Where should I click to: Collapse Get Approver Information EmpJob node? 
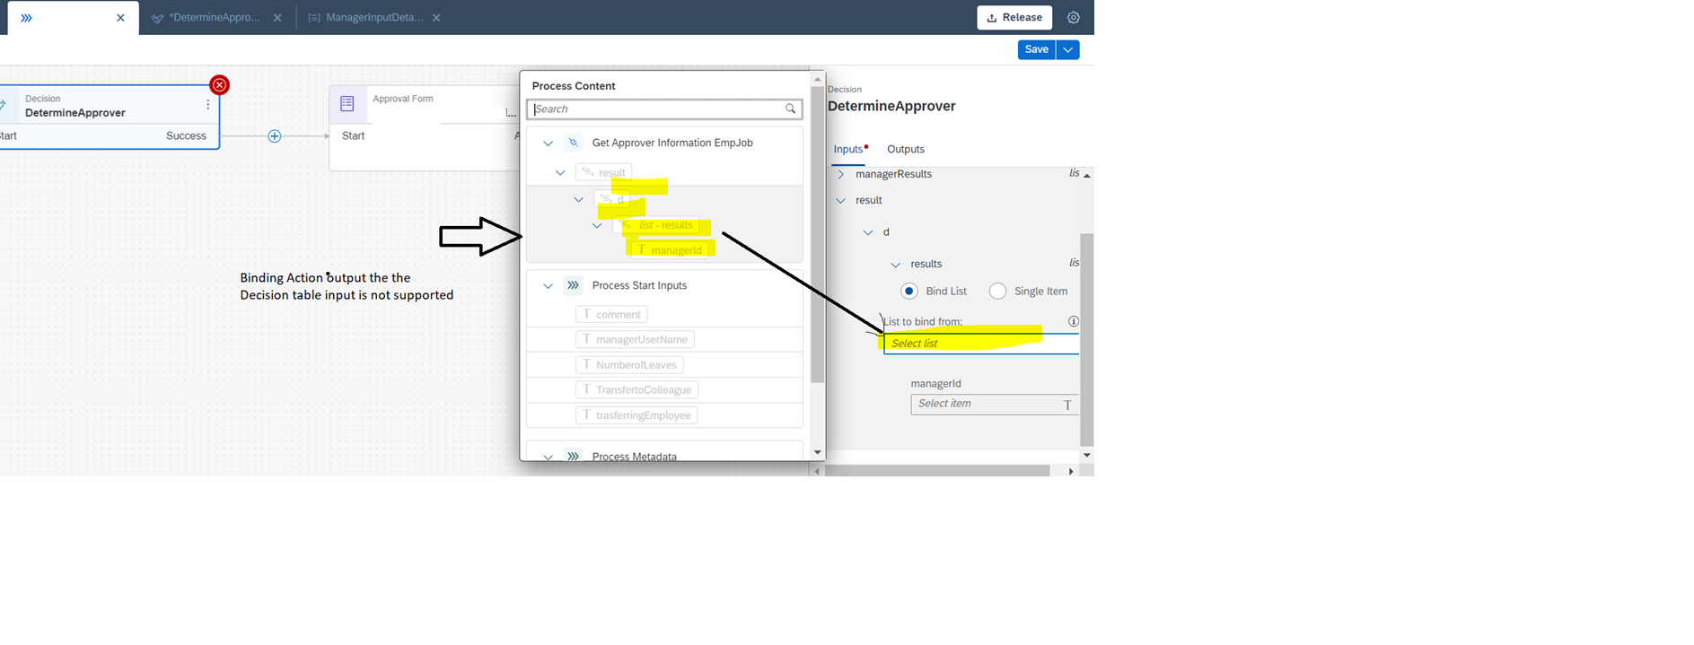click(x=548, y=144)
